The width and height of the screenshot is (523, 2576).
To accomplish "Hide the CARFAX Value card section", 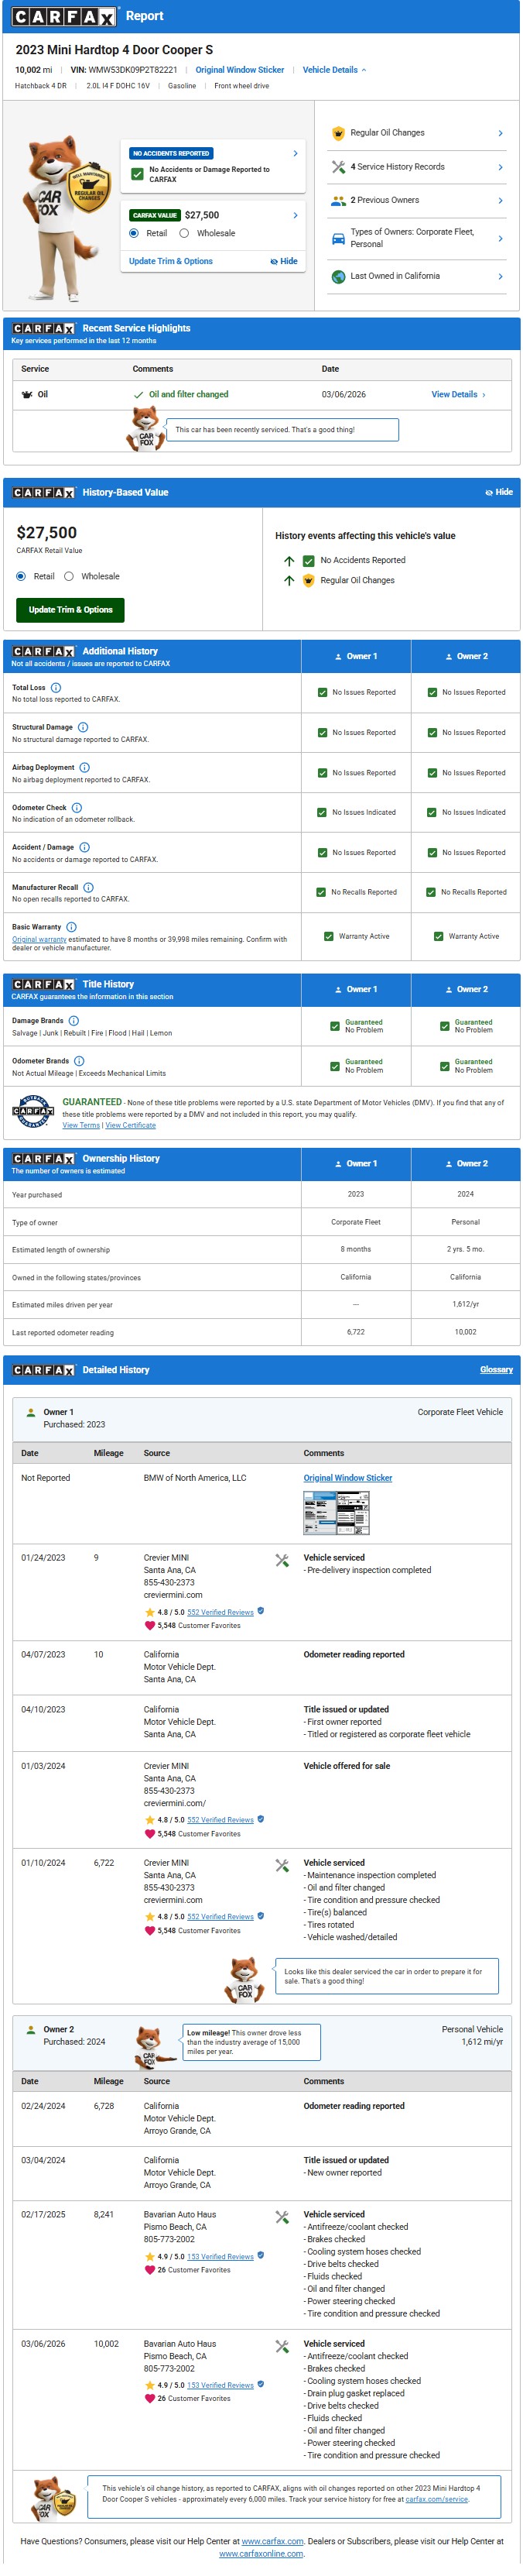I will (285, 262).
